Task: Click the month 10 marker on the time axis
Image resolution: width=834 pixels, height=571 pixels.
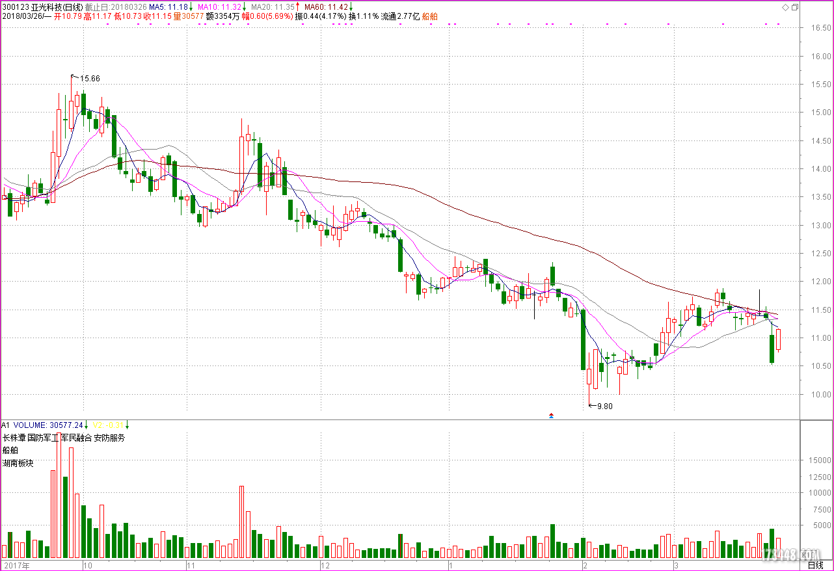Action: tap(87, 565)
